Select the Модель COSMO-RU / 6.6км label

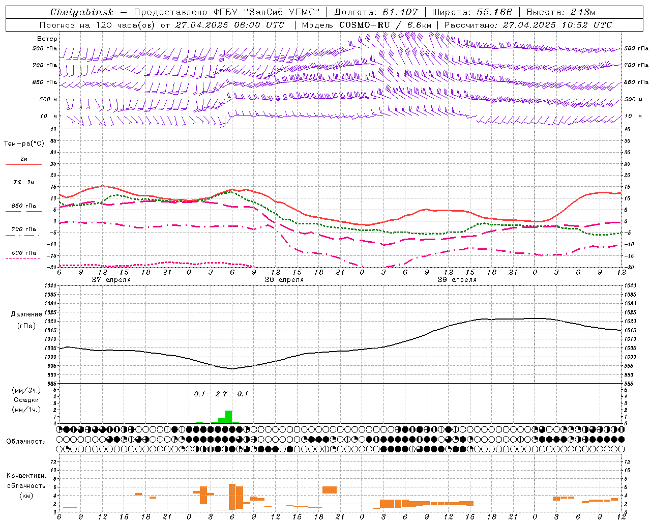tap(367, 25)
